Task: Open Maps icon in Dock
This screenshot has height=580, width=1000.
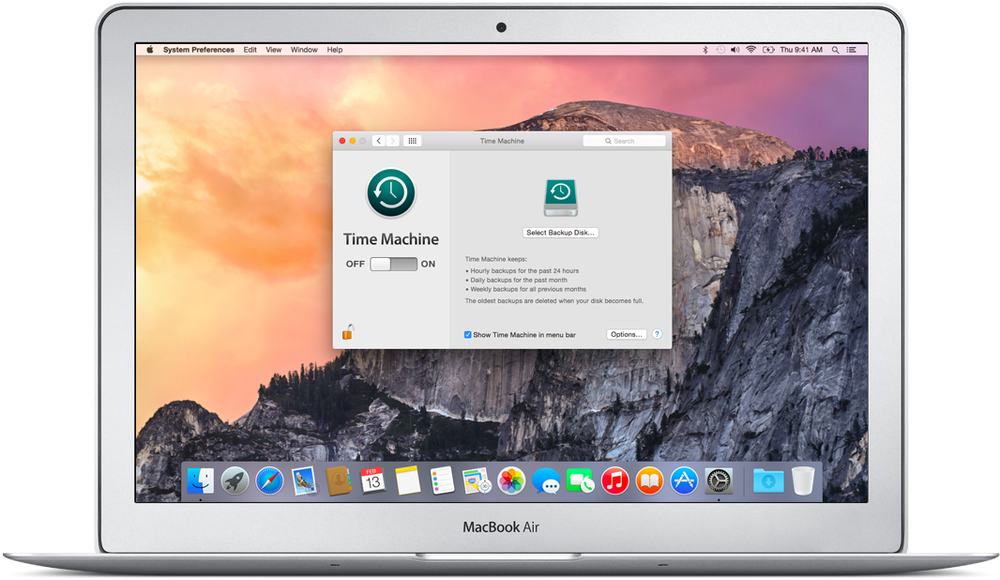Action: (x=477, y=481)
